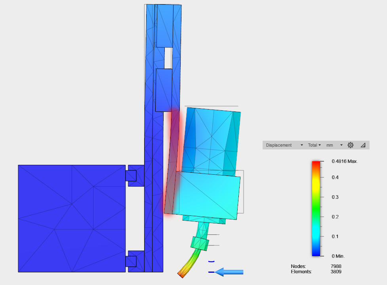
Task: Open the mm units dropdown
Action: click(x=334, y=145)
